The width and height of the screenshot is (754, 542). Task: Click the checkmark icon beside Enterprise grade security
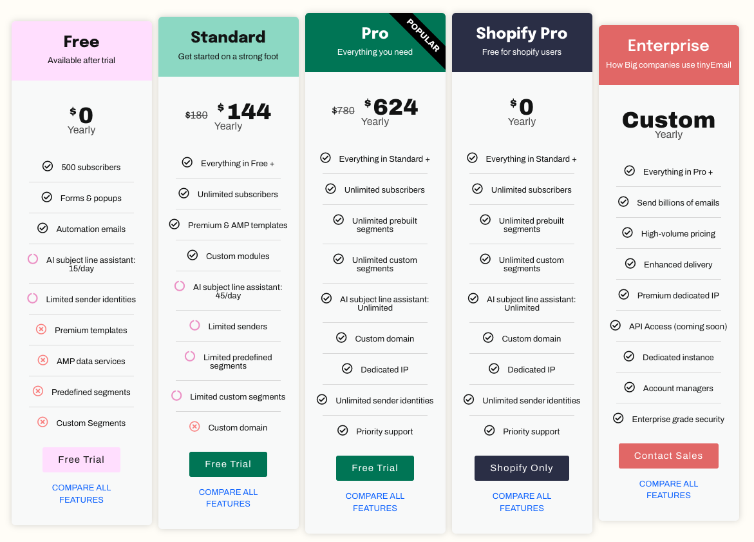tap(618, 418)
